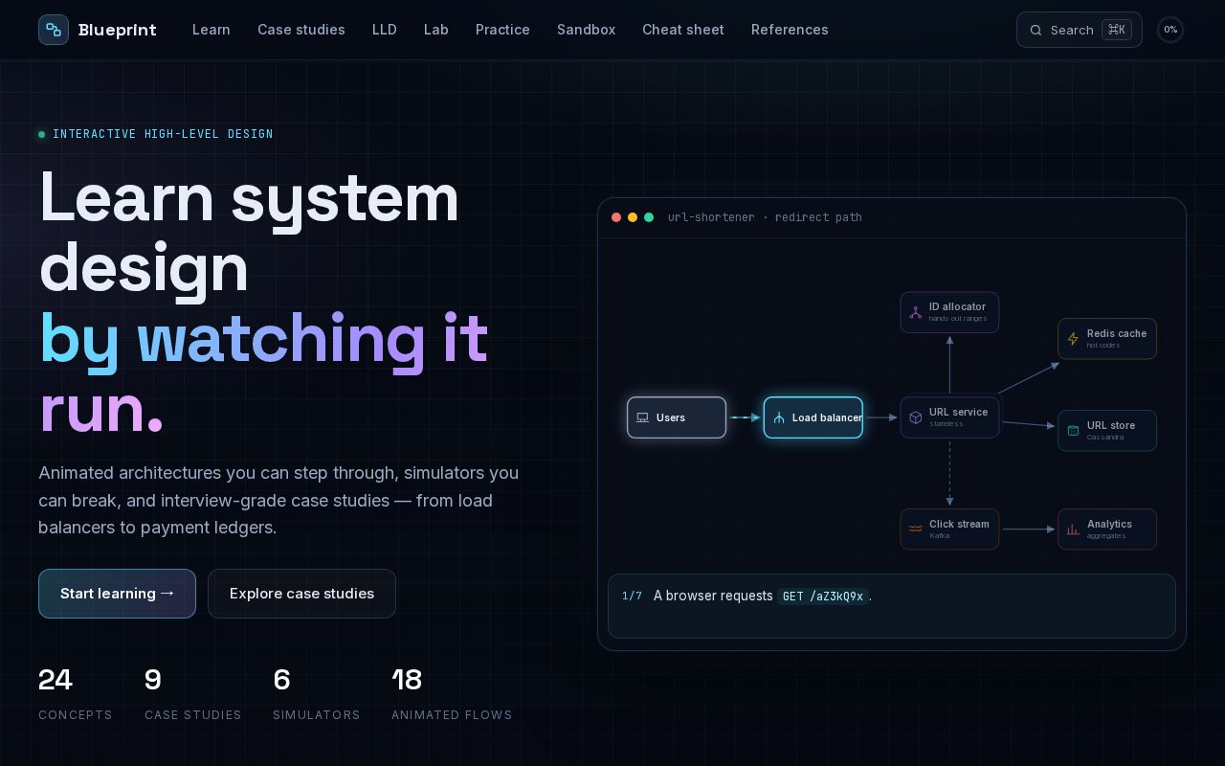Open the Learn nav item
1225x766 pixels.
(211, 30)
